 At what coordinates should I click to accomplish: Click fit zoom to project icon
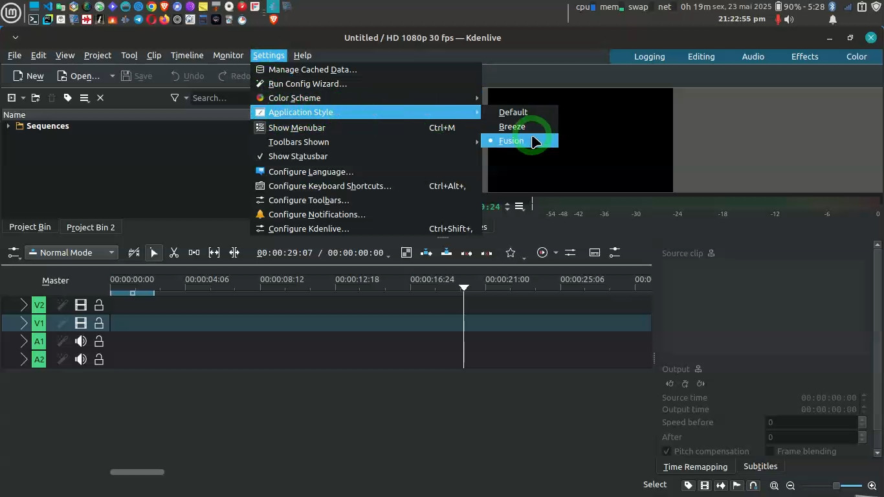774,485
